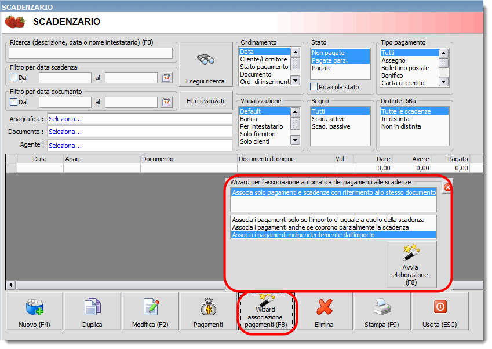Click the Wizard associazione pagamenti wand icon

tap(266, 301)
